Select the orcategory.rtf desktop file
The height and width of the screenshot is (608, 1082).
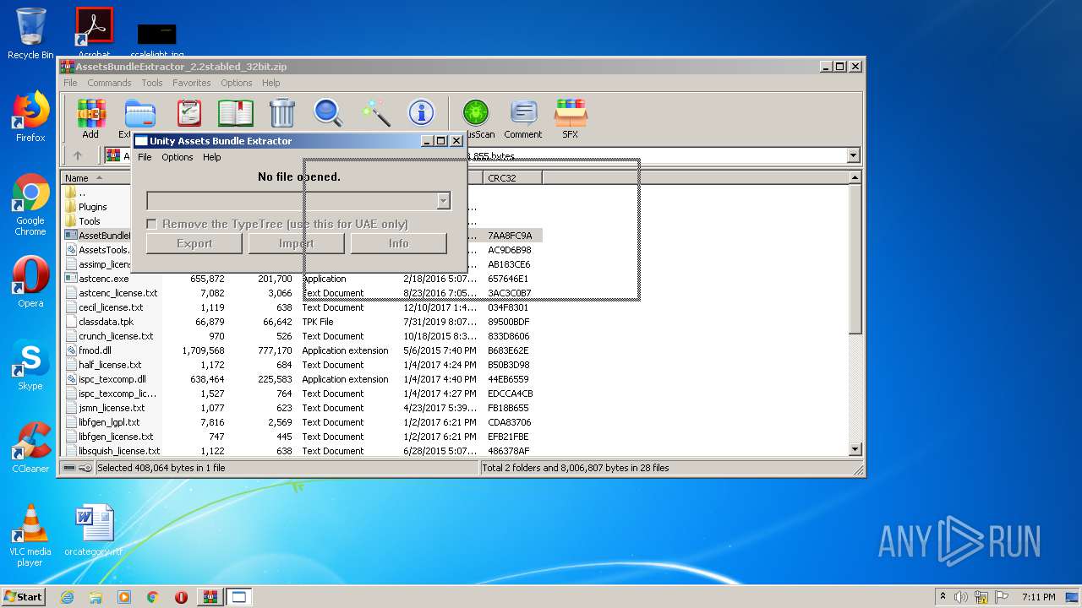coord(94,530)
